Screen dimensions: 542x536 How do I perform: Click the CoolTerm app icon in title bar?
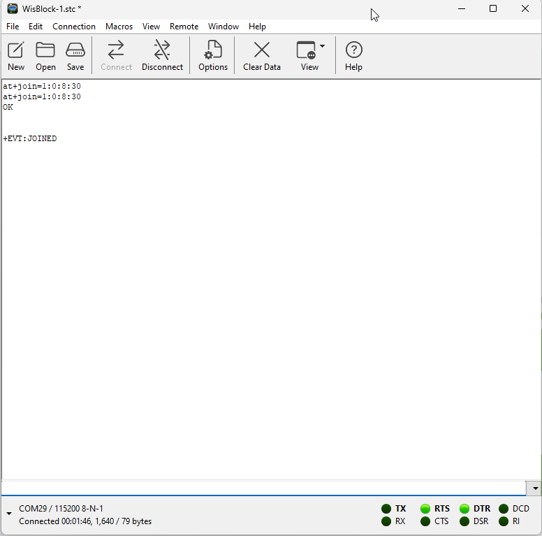click(13, 8)
